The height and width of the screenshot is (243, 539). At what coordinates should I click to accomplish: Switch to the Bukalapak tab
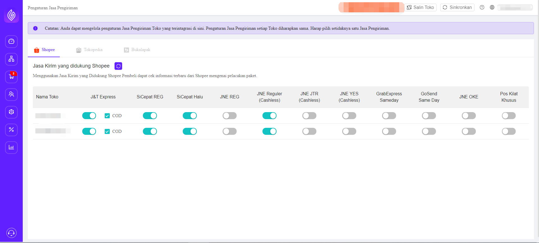coord(137,50)
